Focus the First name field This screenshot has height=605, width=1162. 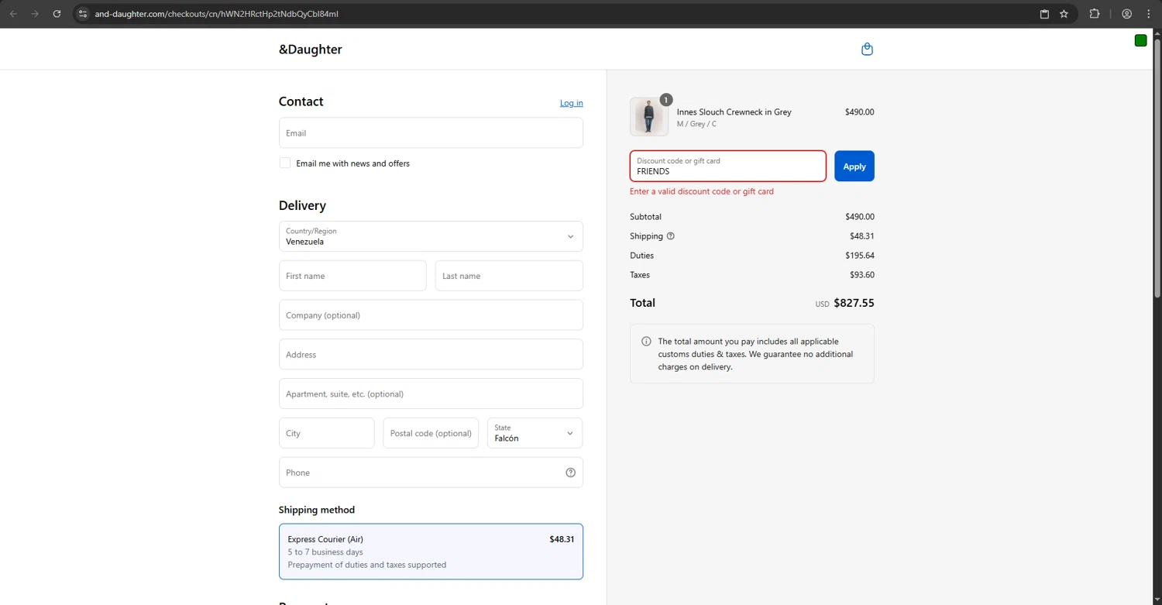pyautogui.click(x=352, y=276)
